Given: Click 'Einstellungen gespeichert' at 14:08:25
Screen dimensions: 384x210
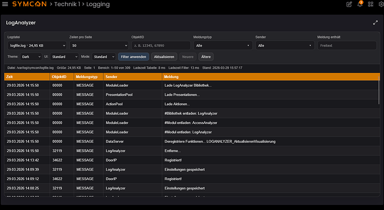Looking at the screenshot, I should pos(184,188).
